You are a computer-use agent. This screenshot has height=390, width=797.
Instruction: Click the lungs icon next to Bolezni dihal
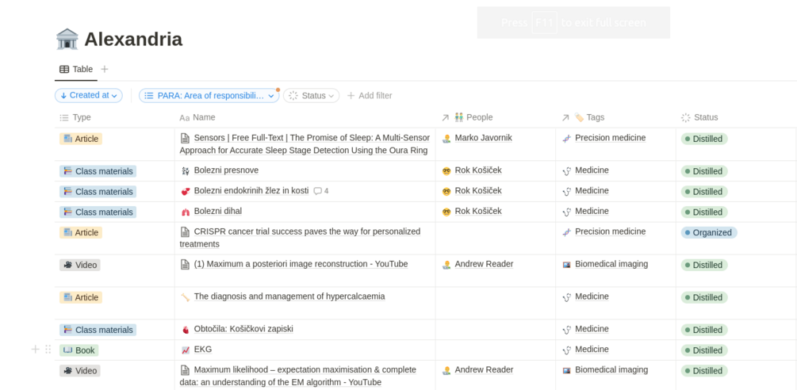tap(185, 212)
